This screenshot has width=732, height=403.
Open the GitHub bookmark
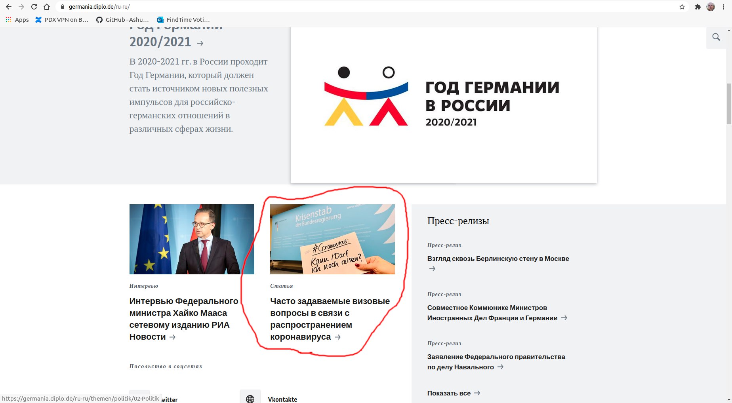click(x=122, y=20)
